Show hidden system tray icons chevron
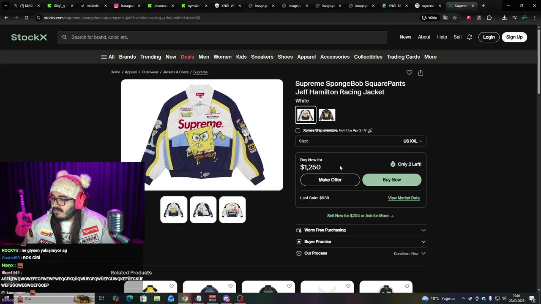The width and height of the screenshot is (541, 304). point(463,299)
